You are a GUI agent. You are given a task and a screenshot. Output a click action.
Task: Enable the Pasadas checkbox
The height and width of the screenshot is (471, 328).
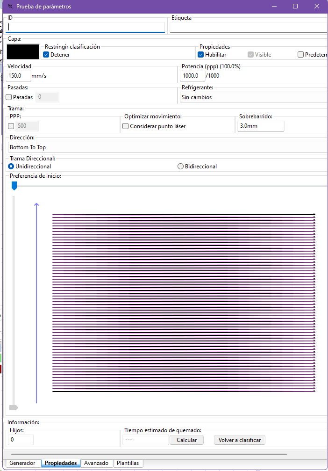point(9,97)
